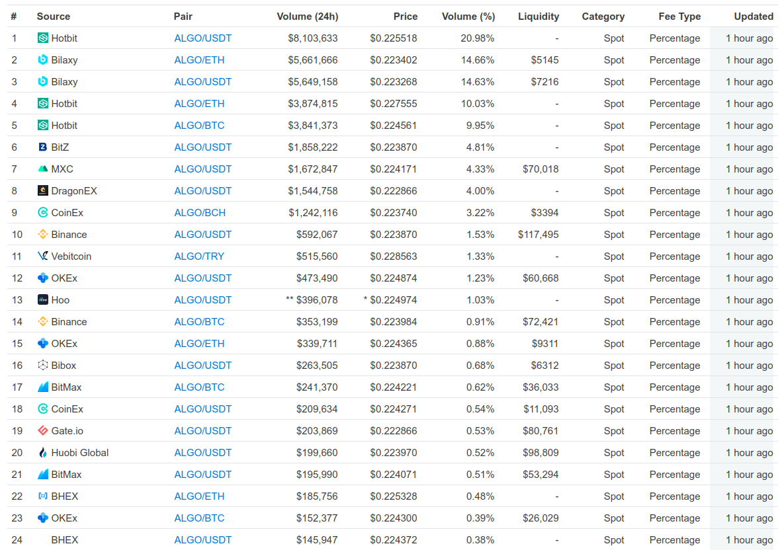Screen dimensions: 780x550
Task: Open the ALGO/TRY pair link
Action: [x=199, y=257]
